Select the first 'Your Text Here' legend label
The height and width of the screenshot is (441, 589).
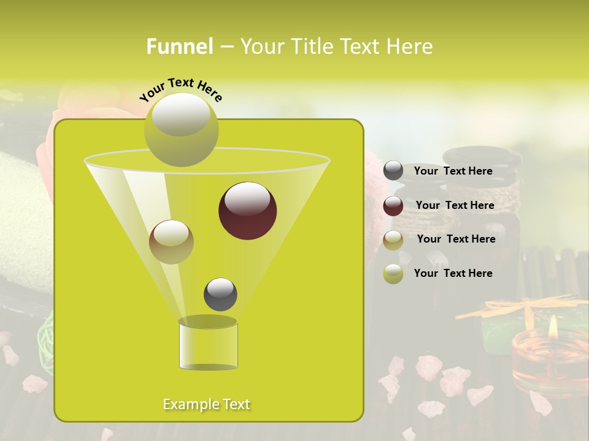pos(453,171)
